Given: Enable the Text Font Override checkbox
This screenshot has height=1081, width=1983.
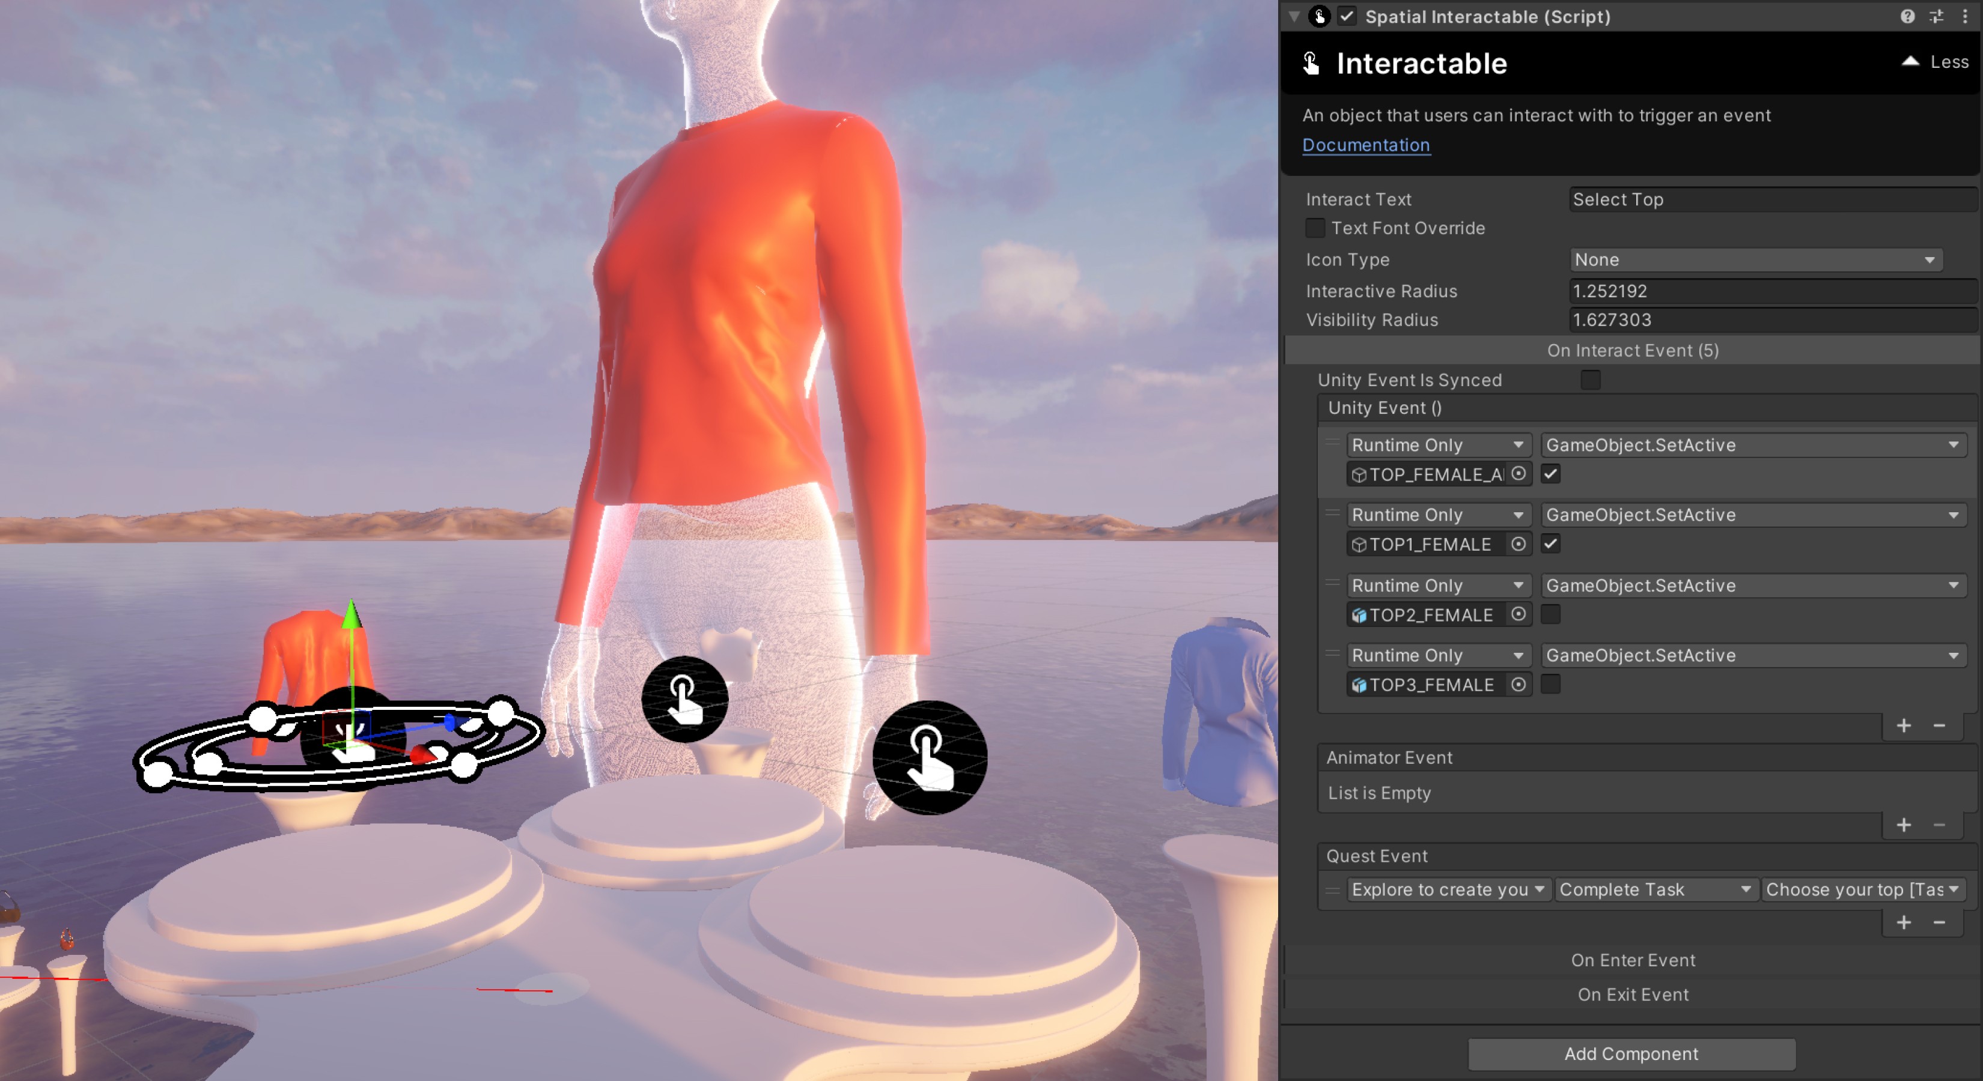Looking at the screenshot, I should [1315, 228].
